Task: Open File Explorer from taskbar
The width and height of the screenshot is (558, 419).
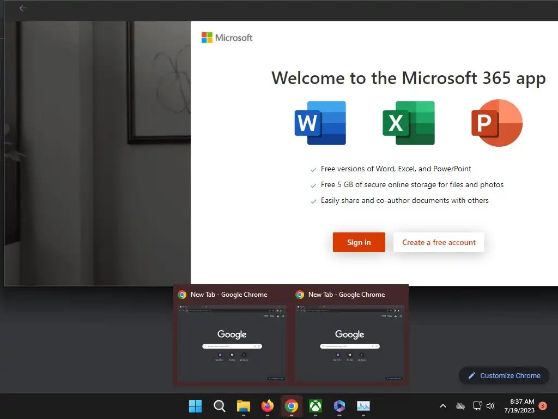Action: coord(244,406)
